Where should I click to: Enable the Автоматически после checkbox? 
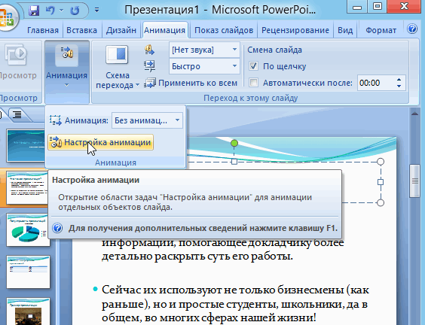tap(253, 83)
